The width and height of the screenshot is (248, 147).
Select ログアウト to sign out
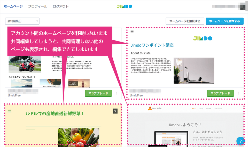pos(60,6)
